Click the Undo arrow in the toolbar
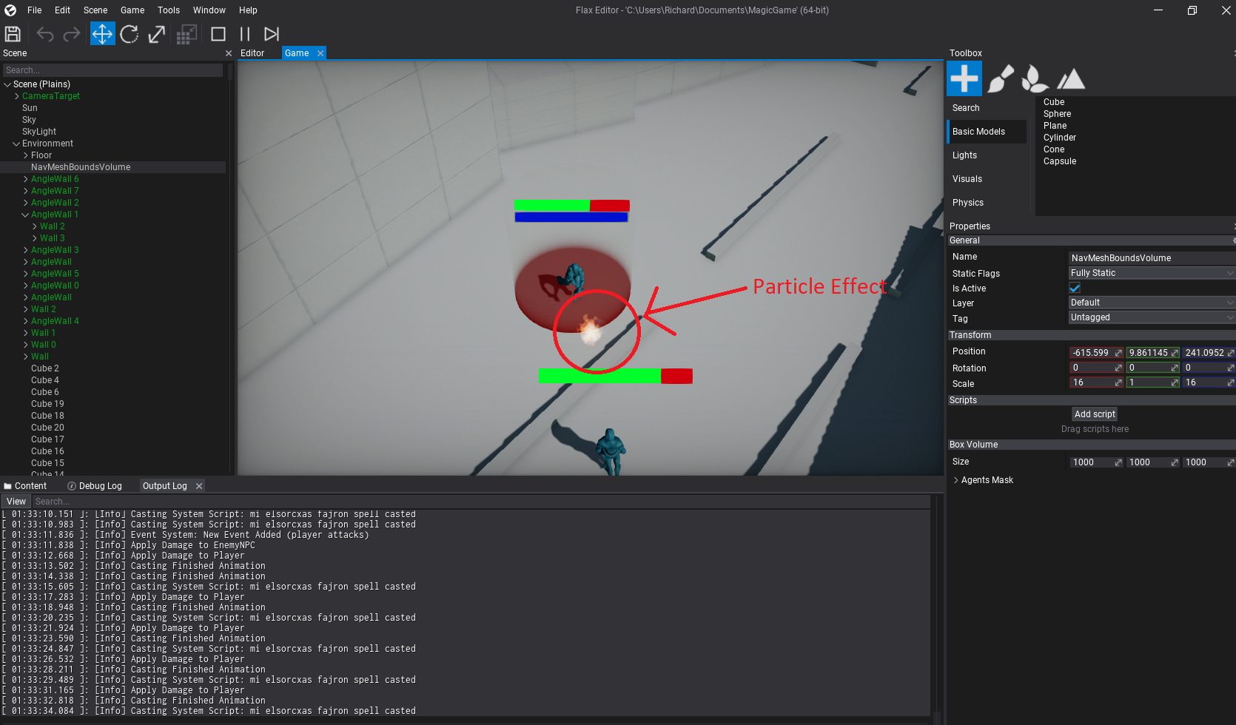 tap(44, 33)
